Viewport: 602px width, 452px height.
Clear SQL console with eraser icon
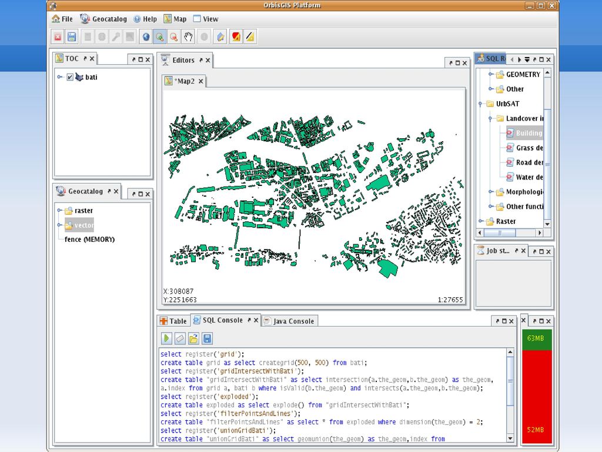tap(180, 338)
